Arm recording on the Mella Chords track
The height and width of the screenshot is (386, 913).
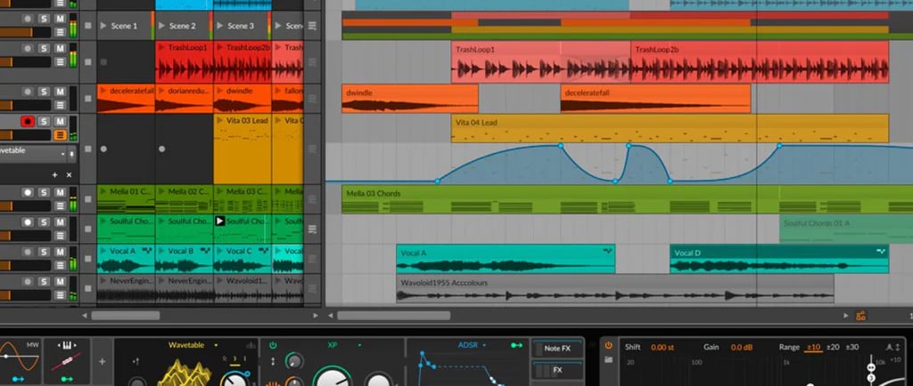[28, 193]
